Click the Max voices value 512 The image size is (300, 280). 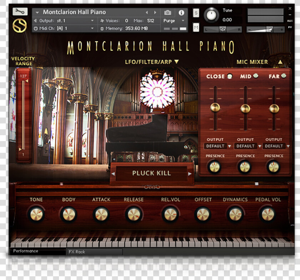point(151,21)
